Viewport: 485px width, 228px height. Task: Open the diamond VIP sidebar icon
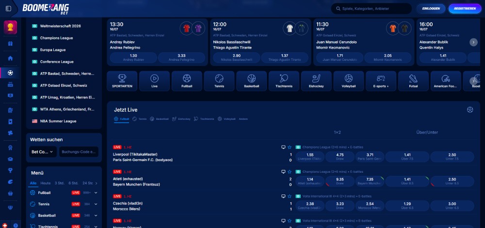[10, 208]
